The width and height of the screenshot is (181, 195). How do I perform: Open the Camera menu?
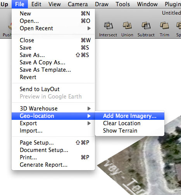point(78,4)
